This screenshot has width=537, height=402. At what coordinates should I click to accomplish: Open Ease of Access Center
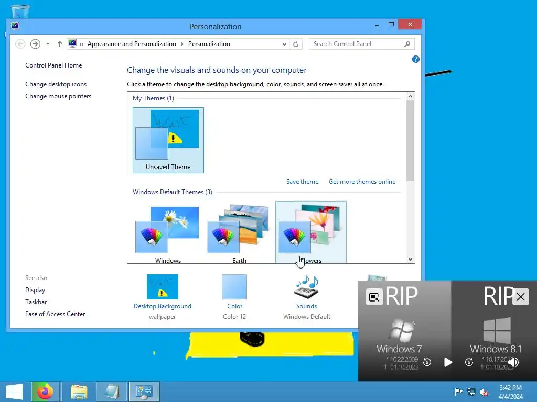click(x=55, y=314)
